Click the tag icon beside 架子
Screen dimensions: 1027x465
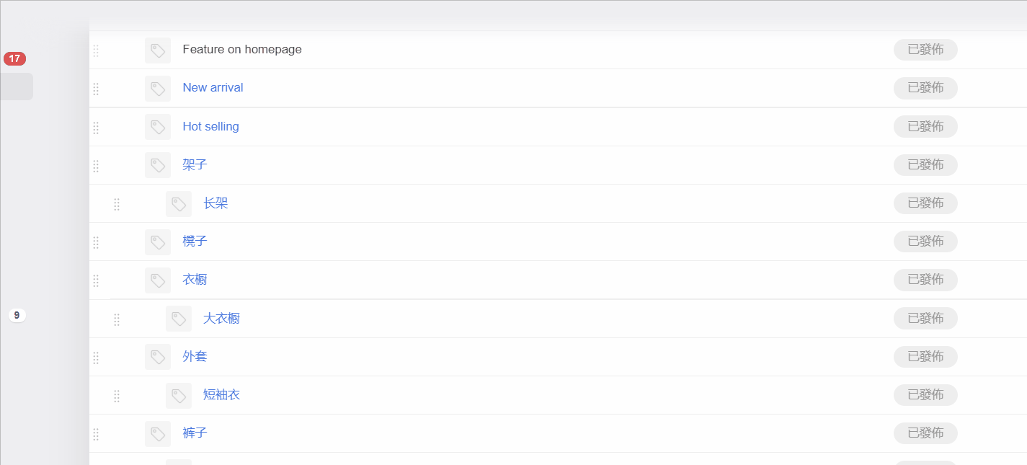[x=158, y=165]
